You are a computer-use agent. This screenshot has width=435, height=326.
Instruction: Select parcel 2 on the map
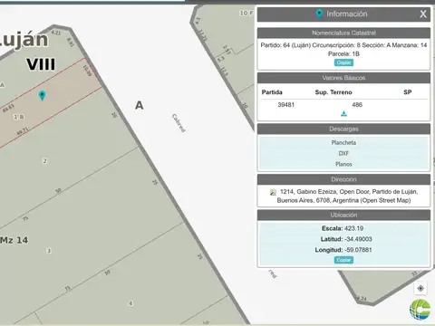44,161
